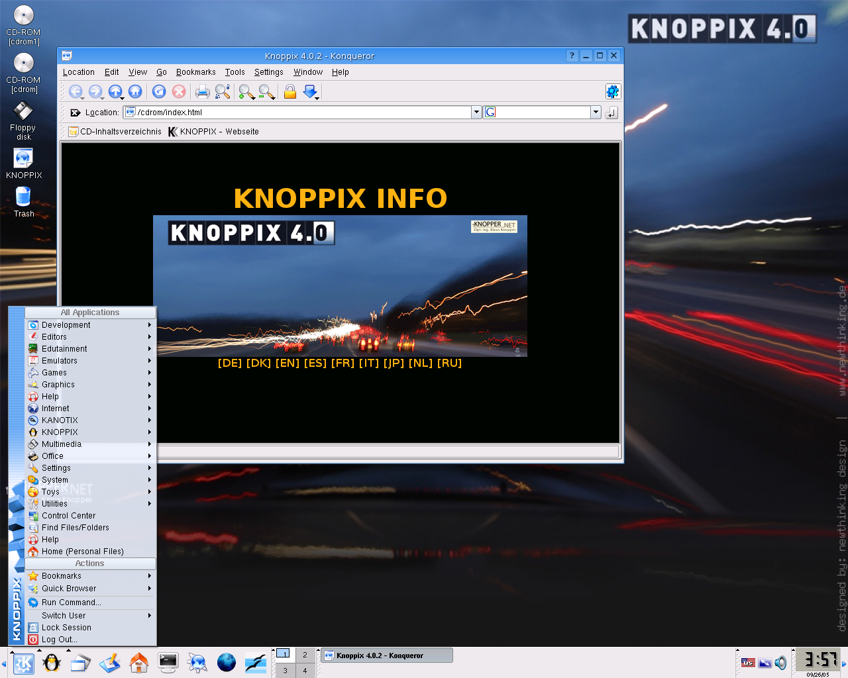Click the Knoppix 4.0.2 - Konqueror taskbar entry
This screenshot has height=678, width=848.
388,655
